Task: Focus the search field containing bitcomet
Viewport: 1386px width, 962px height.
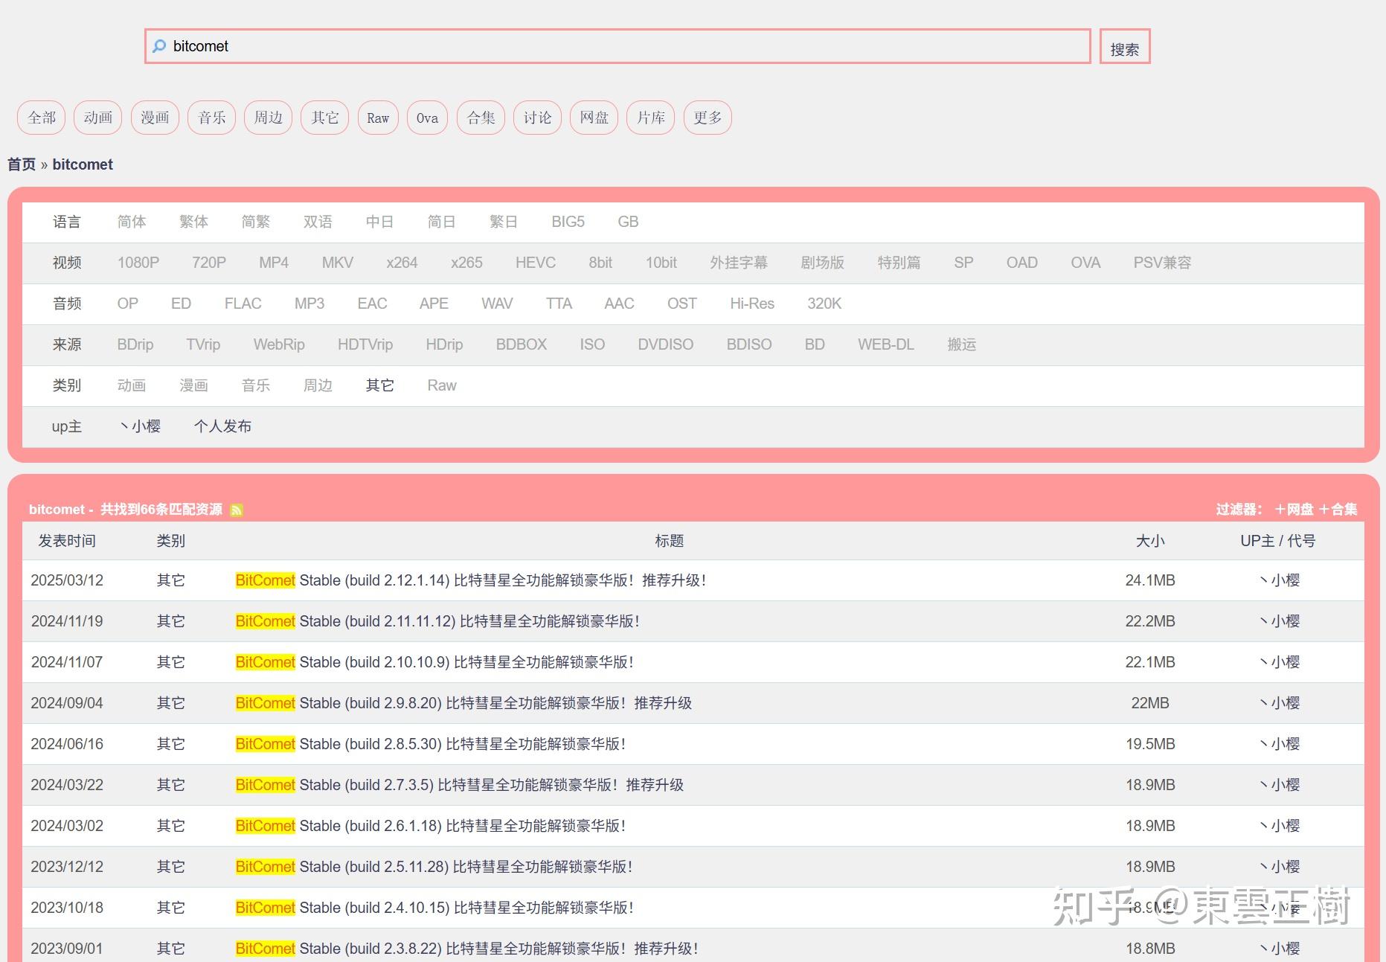Action: tap(617, 46)
